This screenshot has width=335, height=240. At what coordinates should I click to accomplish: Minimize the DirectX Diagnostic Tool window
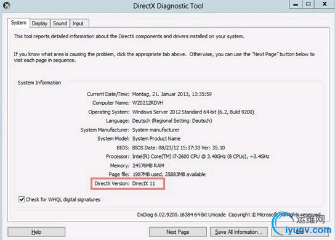pos(296,4)
